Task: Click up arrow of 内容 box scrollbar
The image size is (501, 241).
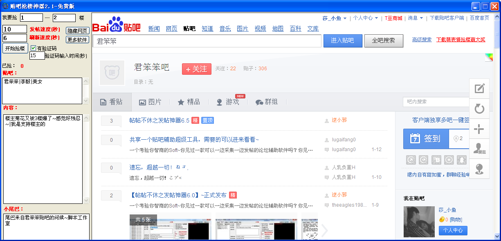Action: pos(86,118)
